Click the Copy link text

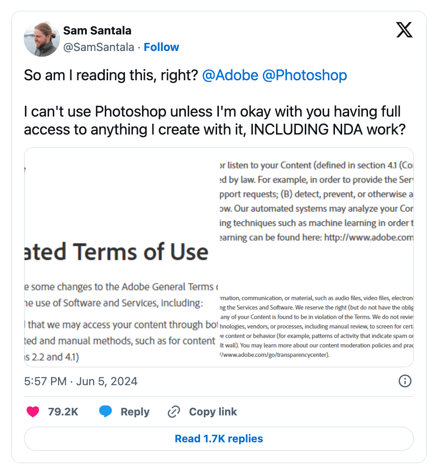tap(213, 412)
